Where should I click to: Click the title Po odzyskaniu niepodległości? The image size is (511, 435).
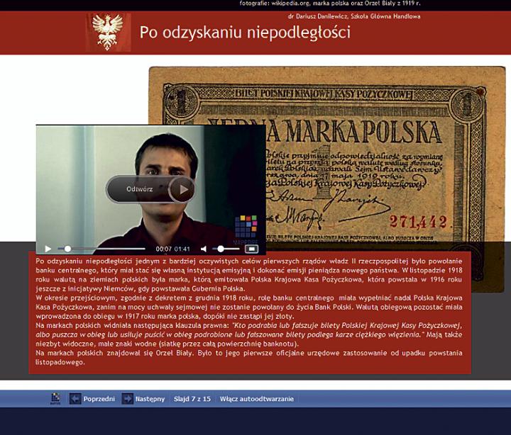tap(244, 32)
